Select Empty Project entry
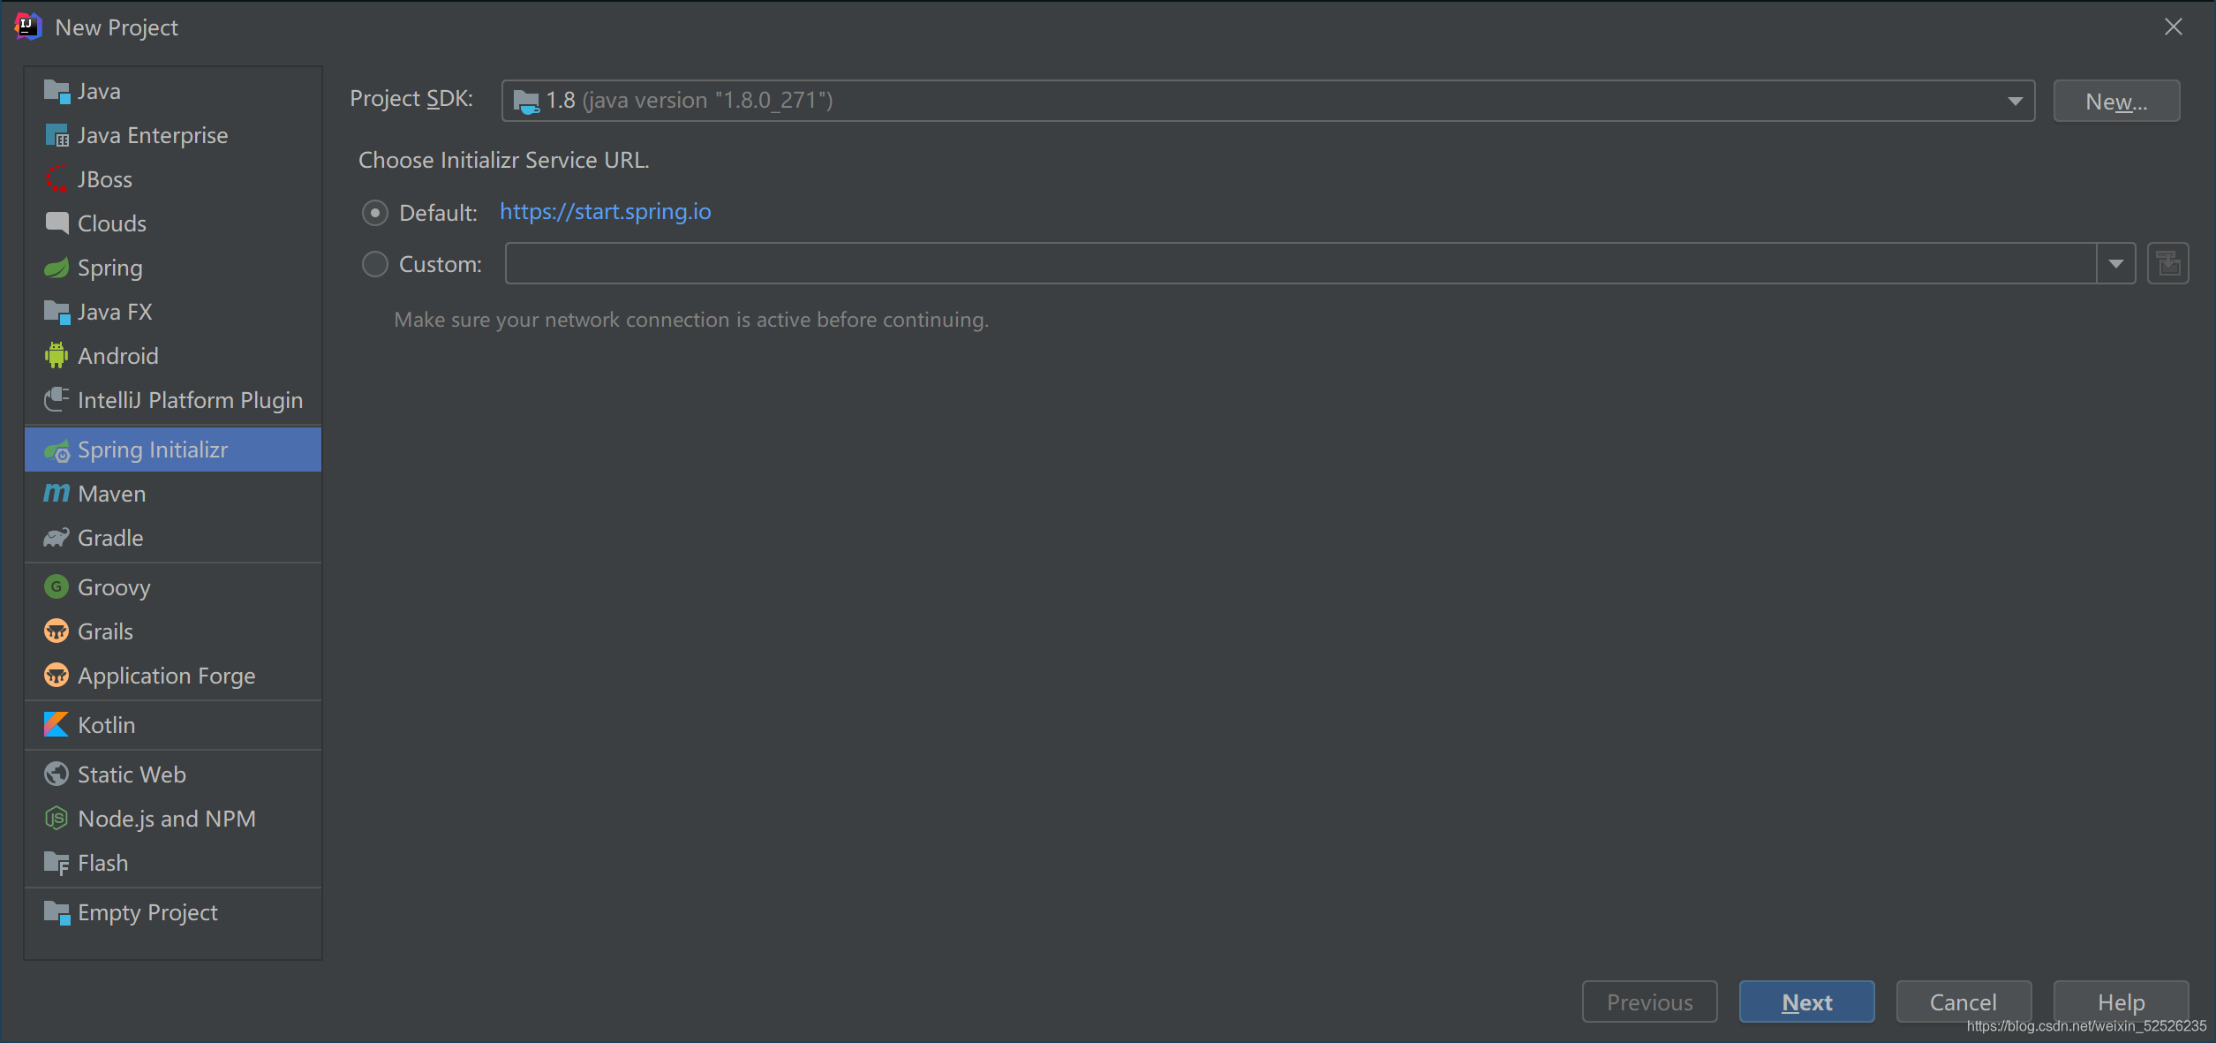 pos(173,912)
